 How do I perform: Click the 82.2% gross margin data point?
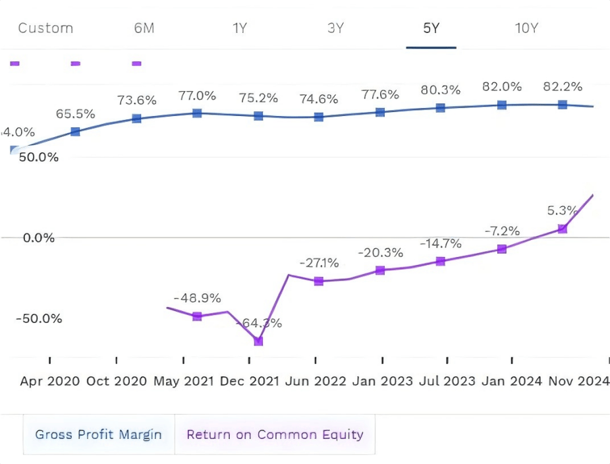click(562, 104)
